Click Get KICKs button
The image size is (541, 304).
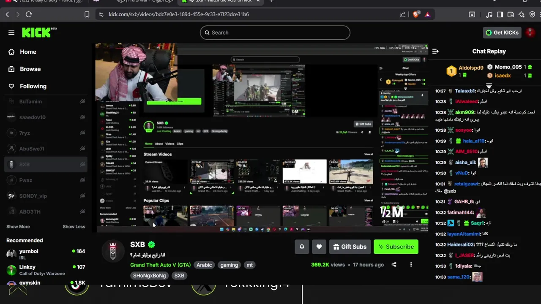click(502, 33)
